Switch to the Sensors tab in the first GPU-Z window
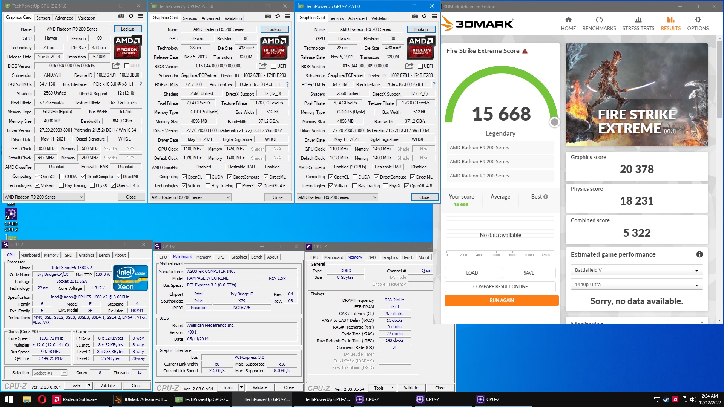The image size is (724, 407). pyautogui.click(x=43, y=18)
